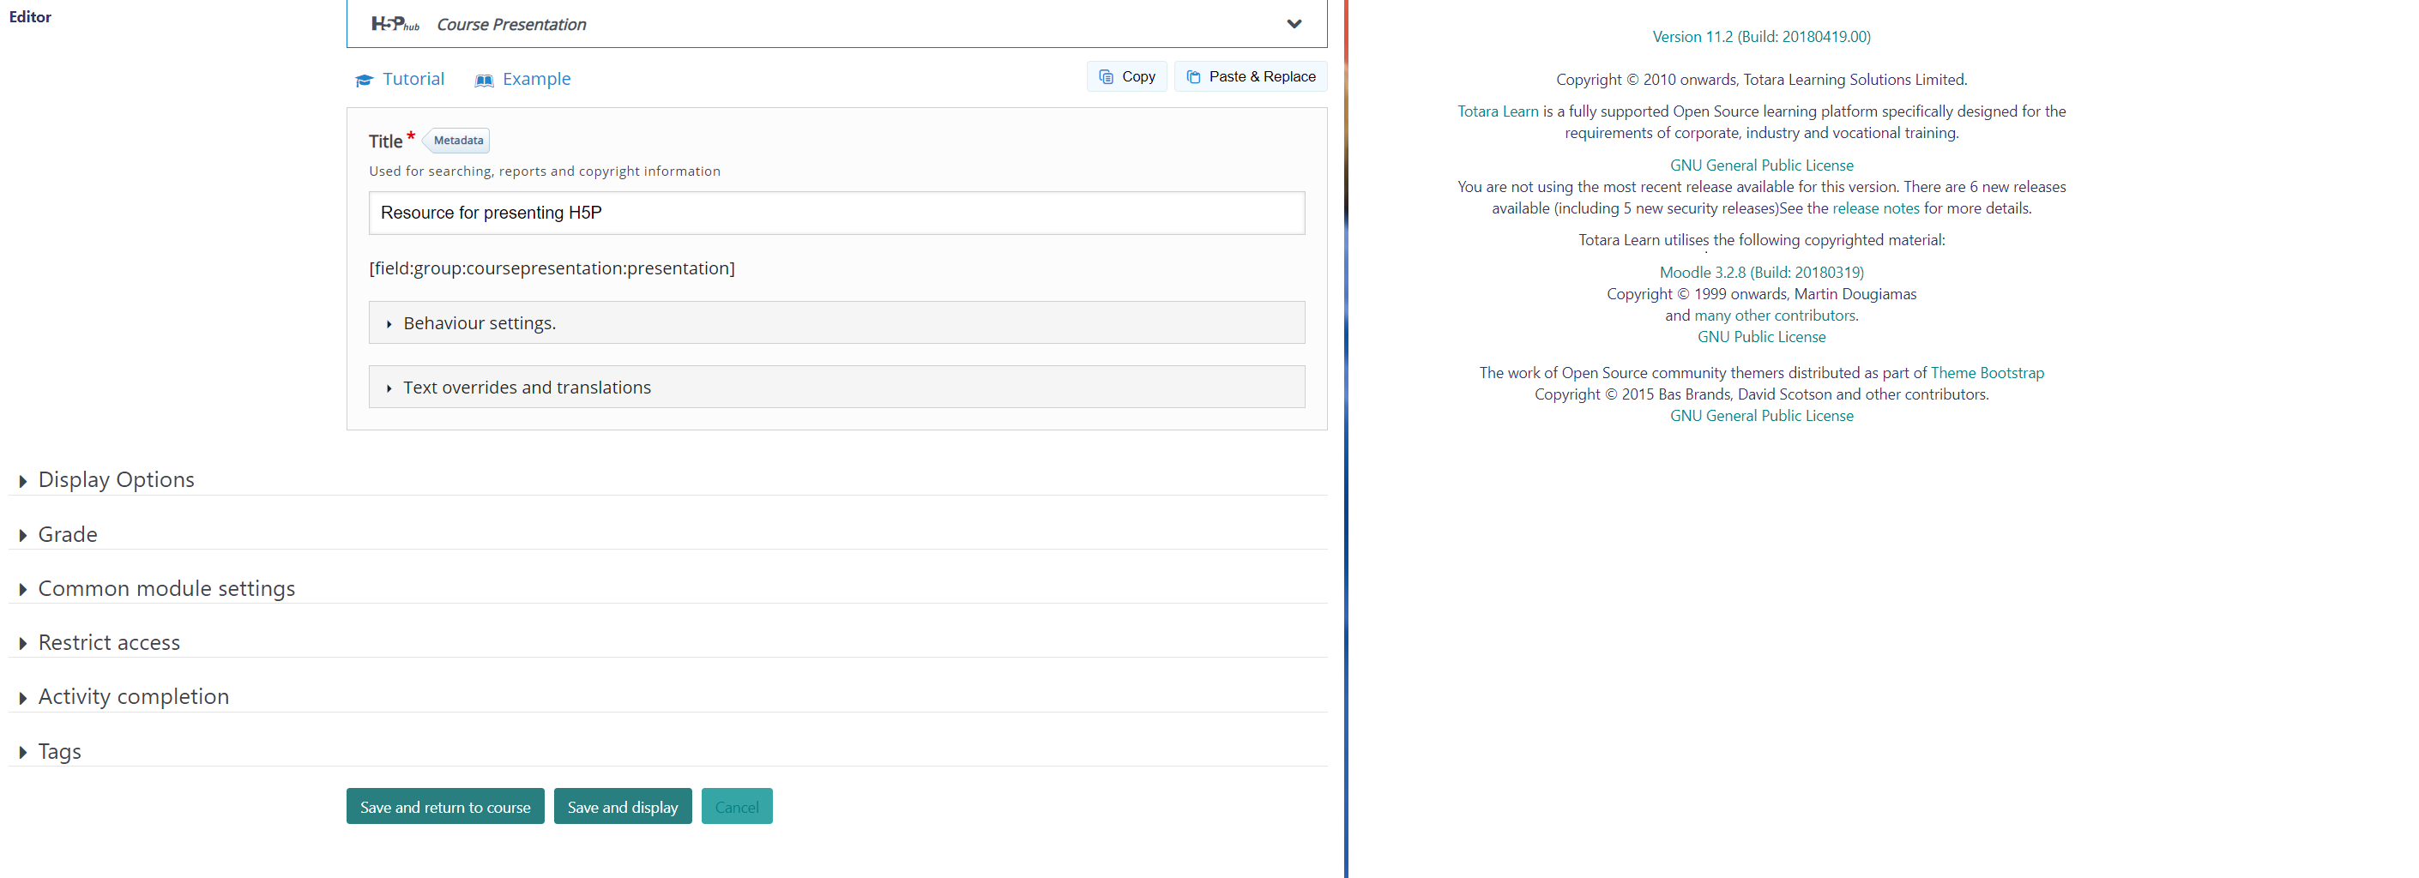Click the Copy button

point(1127,77)
